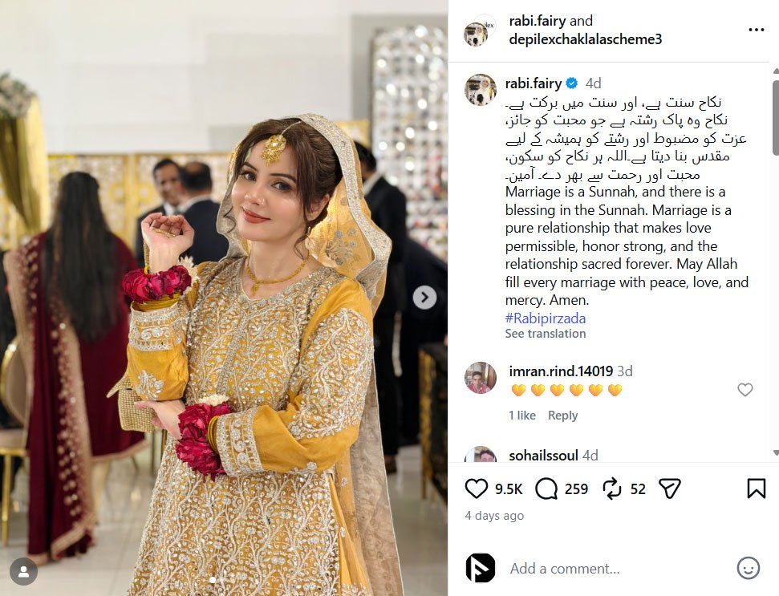Share post with paper plane icon

[669, 489]
